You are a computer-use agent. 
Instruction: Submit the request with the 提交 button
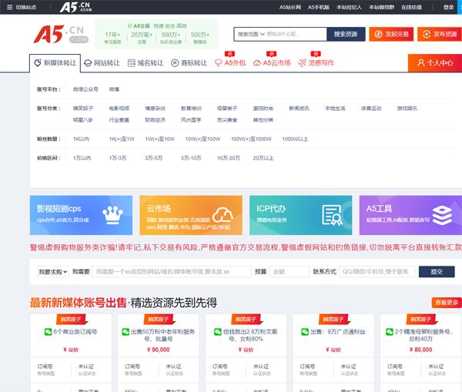(437, 272)
